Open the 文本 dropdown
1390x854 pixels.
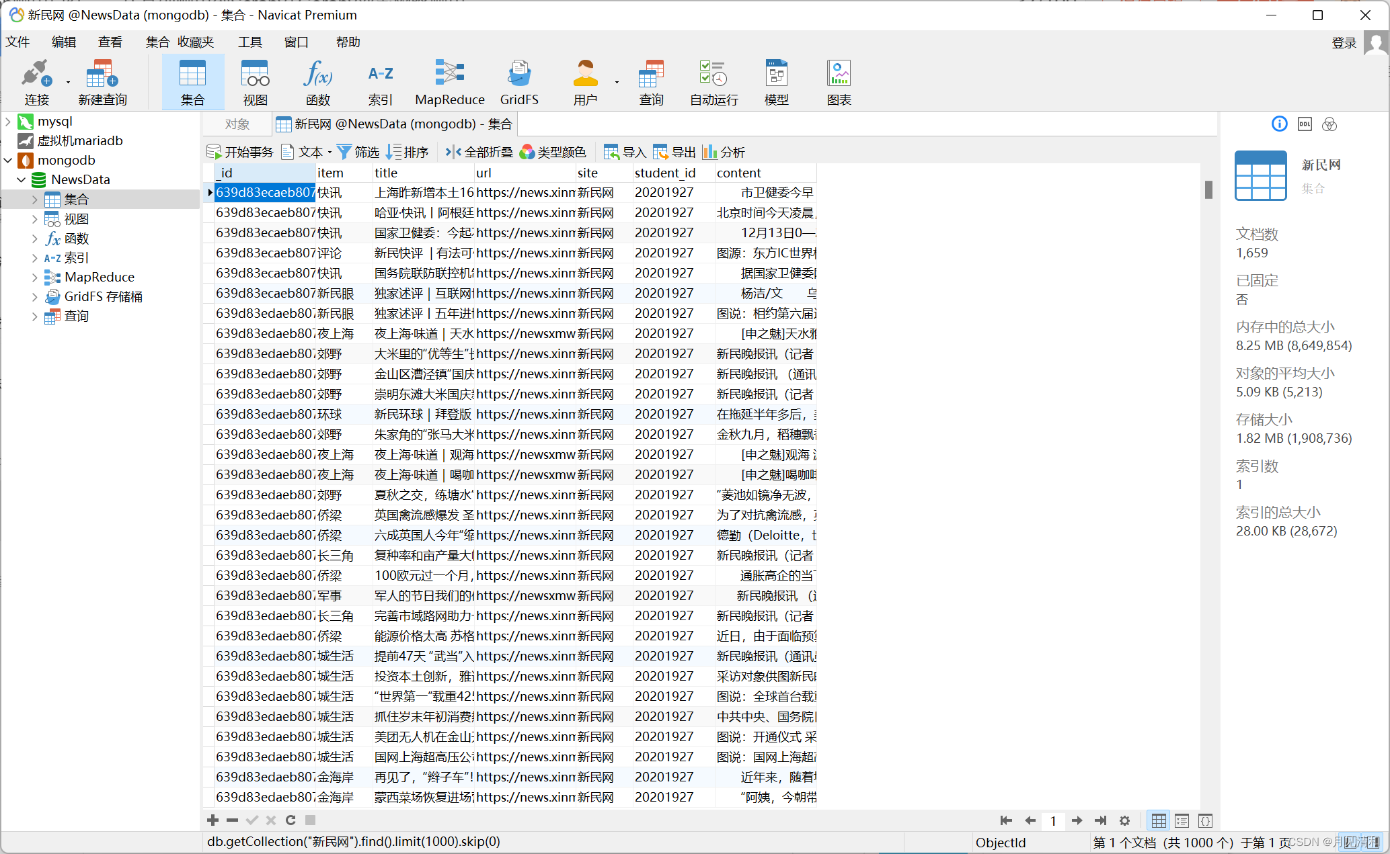[x=307, y=152]
